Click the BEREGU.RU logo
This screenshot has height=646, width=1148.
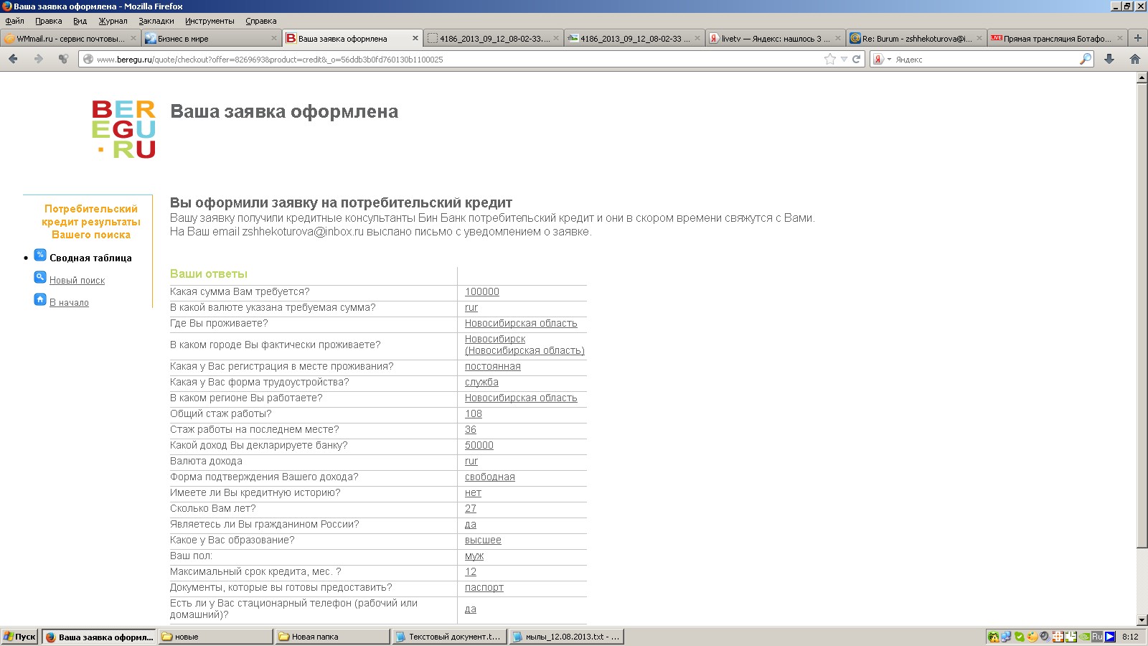tap(123, 129)
